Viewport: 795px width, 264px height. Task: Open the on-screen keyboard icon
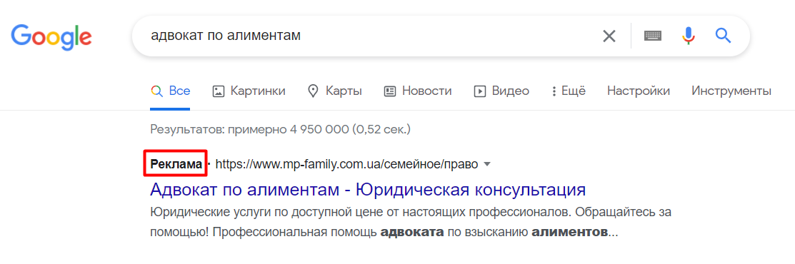tap(653, 36)
